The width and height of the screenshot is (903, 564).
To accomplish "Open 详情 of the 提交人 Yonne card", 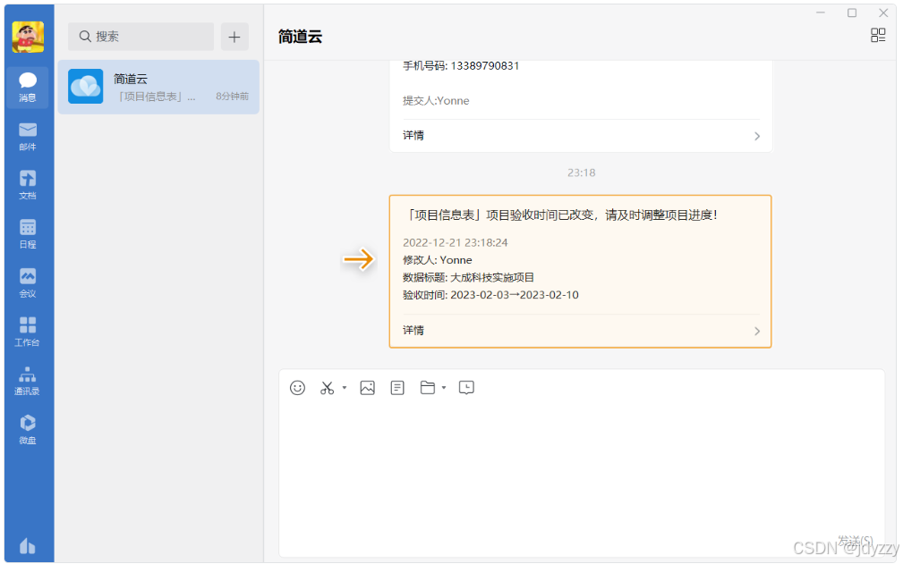I will (x=581, y=136).
